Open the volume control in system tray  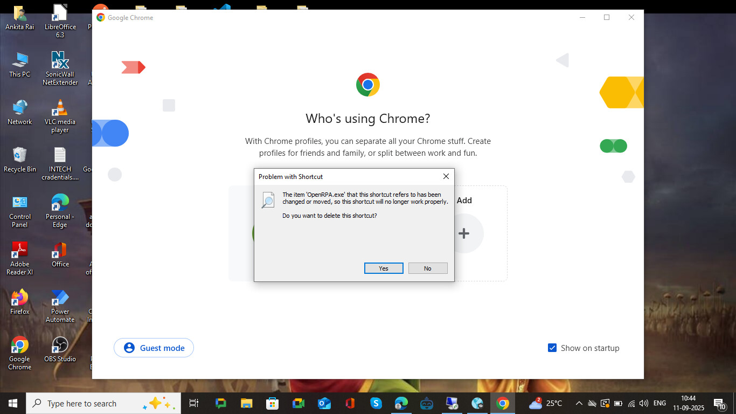tap(644, 403)
